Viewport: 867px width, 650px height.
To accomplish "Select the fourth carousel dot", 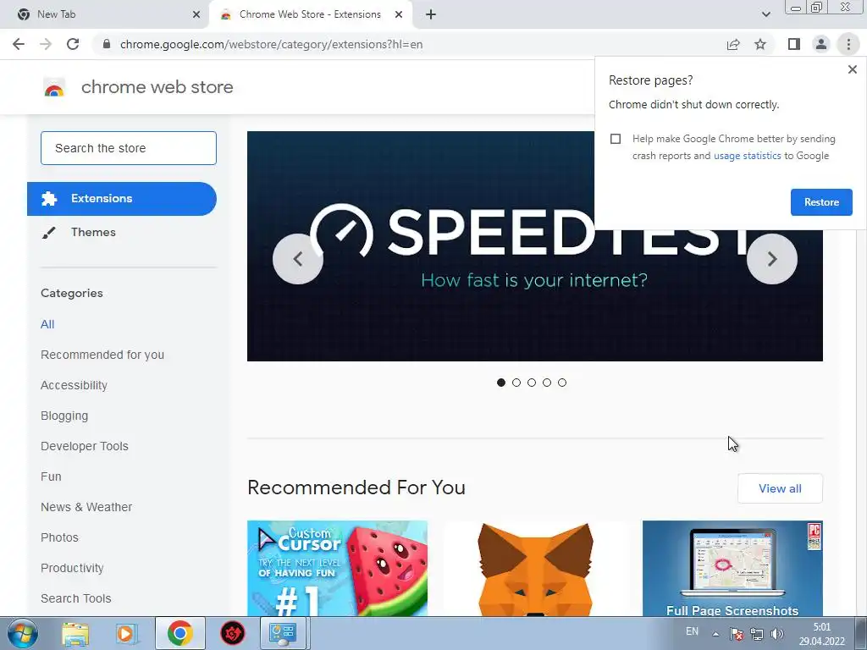I will (x=547, y=383).
